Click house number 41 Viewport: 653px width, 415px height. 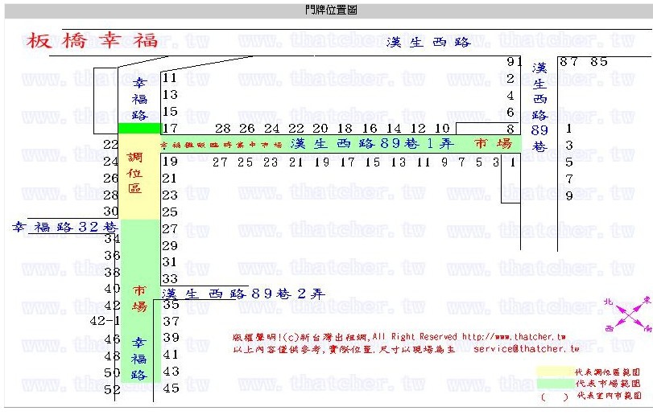(x=172, y=355)
